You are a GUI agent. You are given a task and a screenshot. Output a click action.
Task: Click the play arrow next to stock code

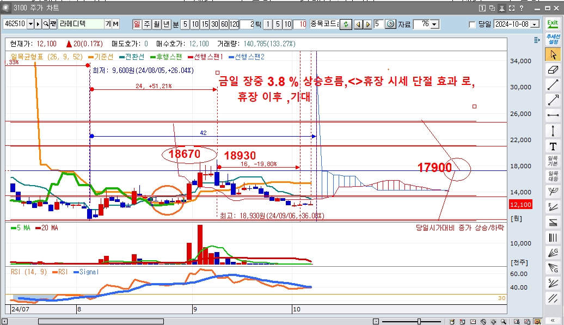click(38, 24)
